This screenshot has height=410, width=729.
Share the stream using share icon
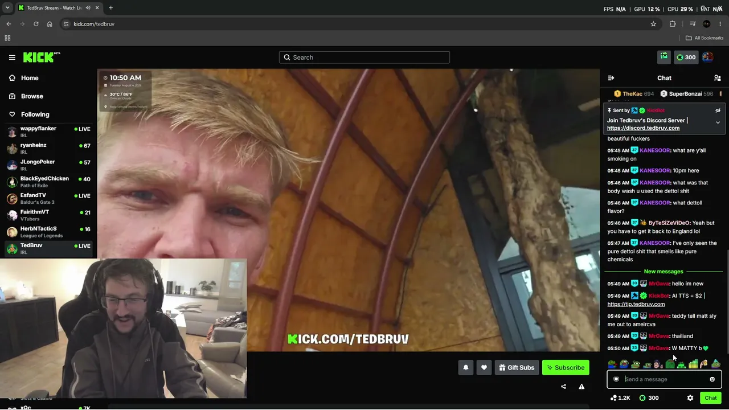pyautogui.click(x=563, y=387)
